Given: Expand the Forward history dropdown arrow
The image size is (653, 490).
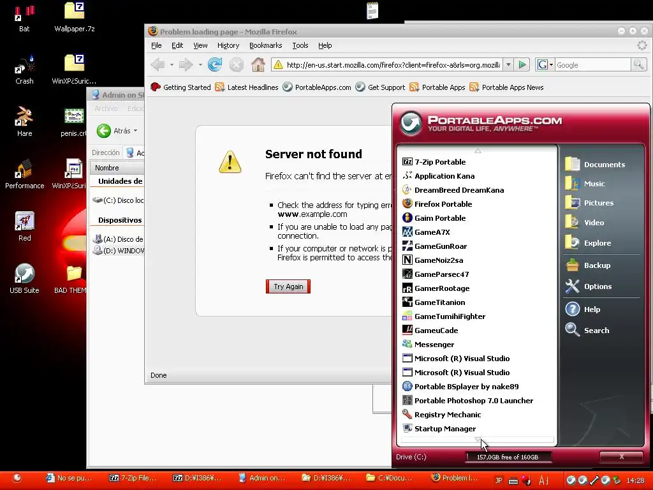Looking at the screenshot, I should [200, 65].
